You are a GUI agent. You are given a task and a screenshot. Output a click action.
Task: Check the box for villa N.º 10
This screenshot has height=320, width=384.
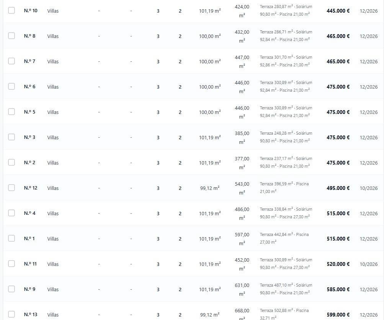(x=11, y=10)
